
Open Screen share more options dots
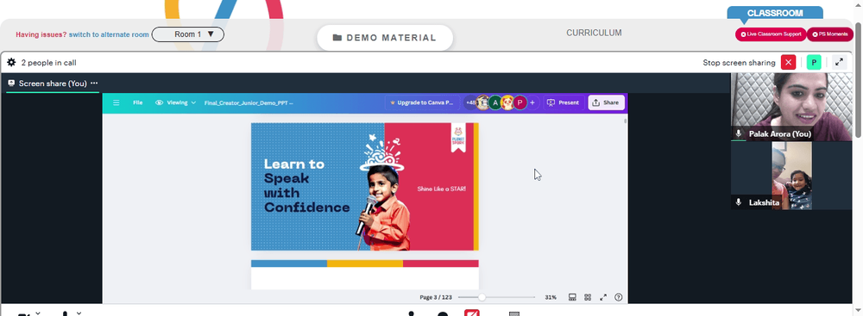pyautogui.click(x=94, y=84)
